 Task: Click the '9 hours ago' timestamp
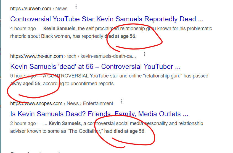point(23,76)
